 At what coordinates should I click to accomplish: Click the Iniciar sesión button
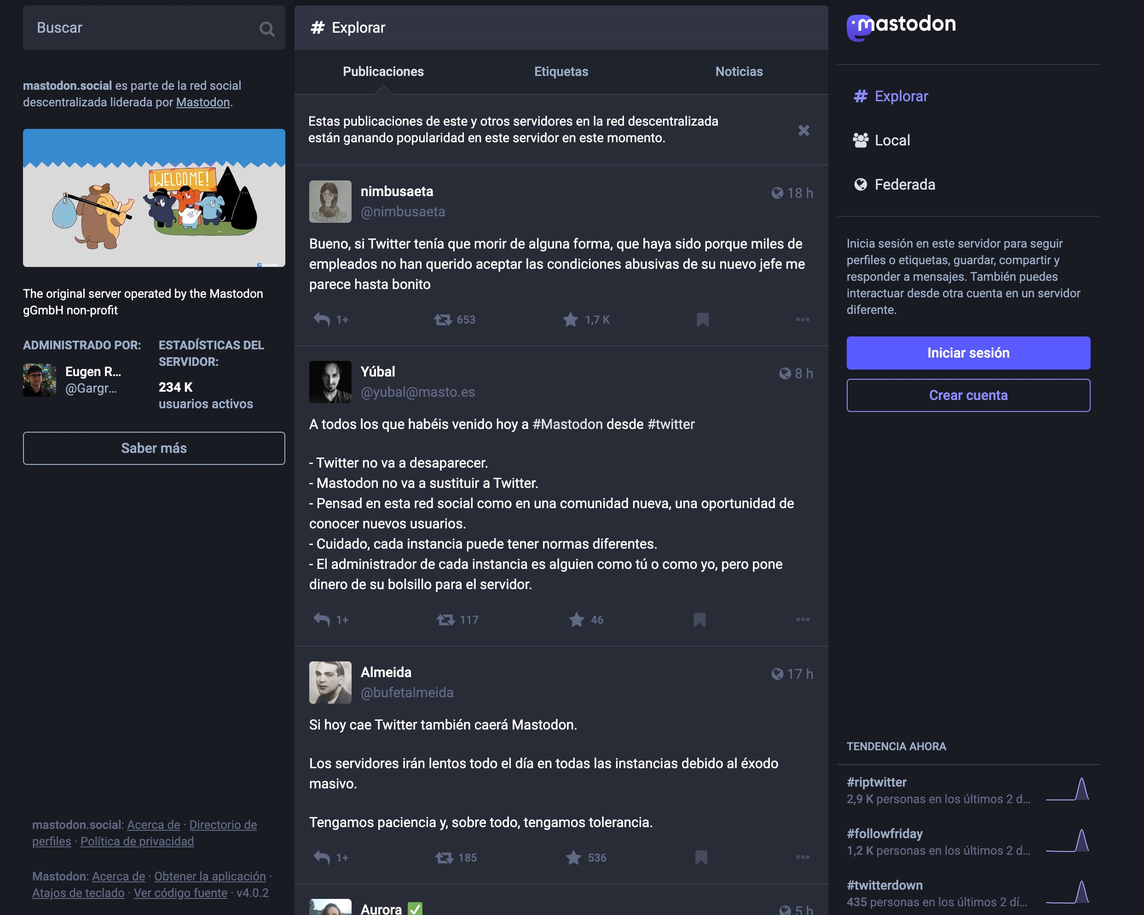(968, 353)
